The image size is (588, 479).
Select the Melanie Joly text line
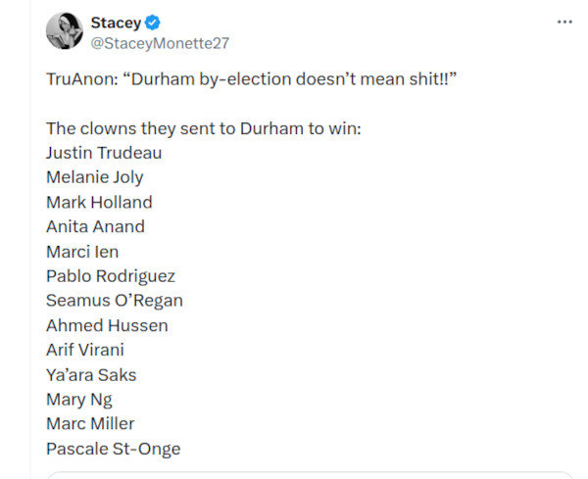pos(94,177)
